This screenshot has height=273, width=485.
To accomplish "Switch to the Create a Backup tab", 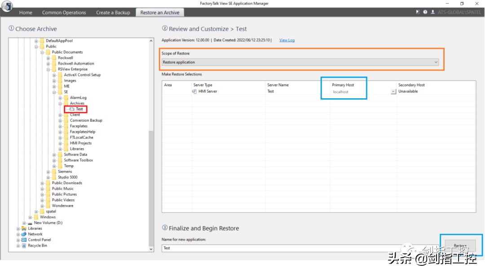I will (x=113, y=13).
